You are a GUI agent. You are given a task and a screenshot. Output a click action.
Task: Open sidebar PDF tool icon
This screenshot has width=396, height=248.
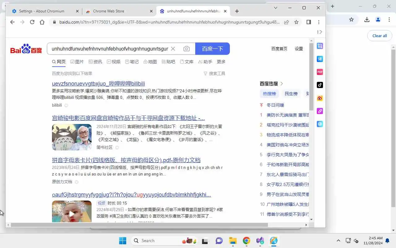click(x=320, y=72)
